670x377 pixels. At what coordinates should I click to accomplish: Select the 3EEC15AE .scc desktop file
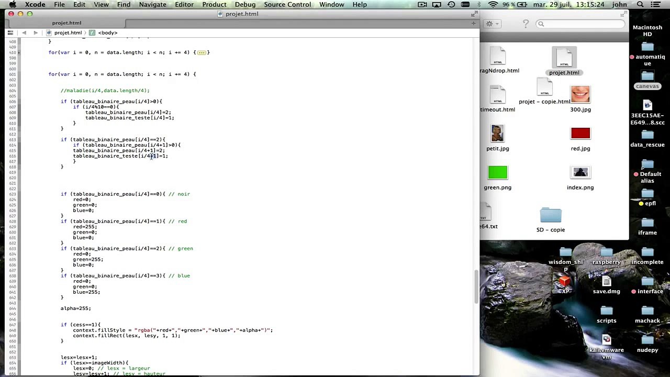(647, 113)
